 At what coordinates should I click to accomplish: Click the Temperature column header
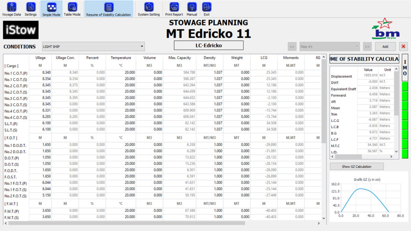pyautogui.click(x=121, y=58)
